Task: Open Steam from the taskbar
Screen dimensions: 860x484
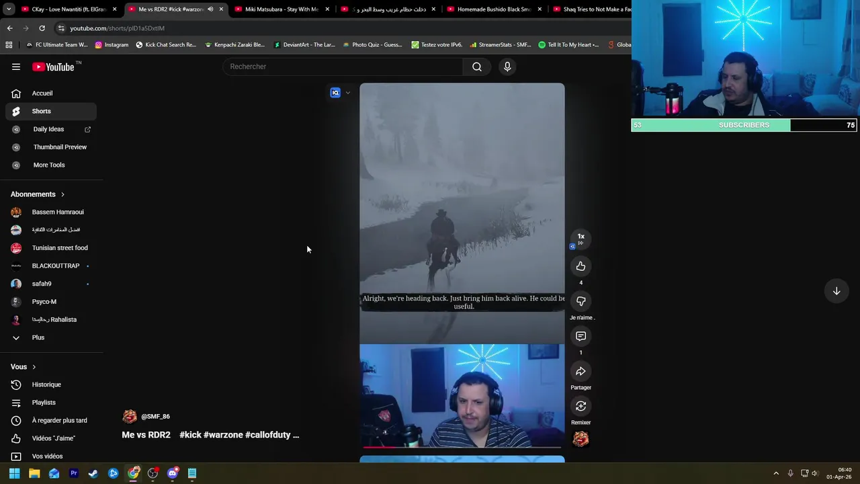Action: [x=93, y=473]
